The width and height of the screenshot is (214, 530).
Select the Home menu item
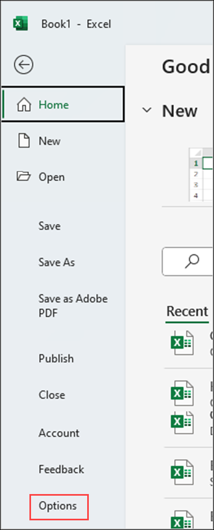(x=63, y=105)
